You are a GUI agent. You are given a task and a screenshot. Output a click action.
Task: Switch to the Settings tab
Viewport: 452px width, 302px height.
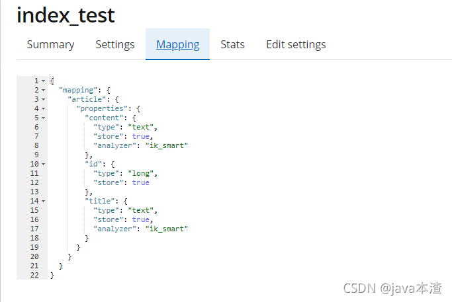coord(115,45)
